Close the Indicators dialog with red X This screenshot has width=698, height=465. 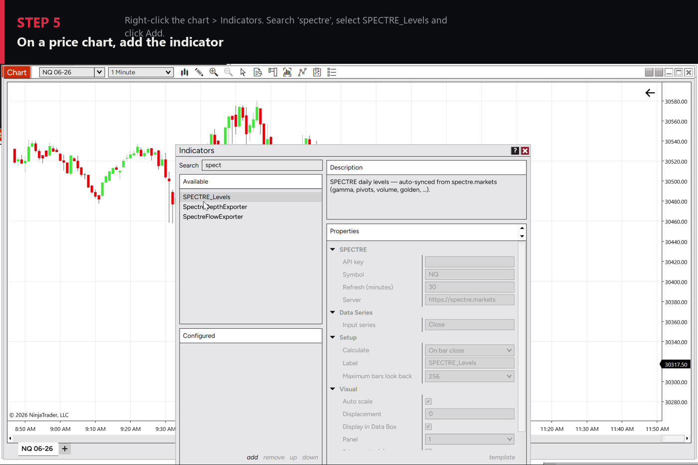pyautogui.click(x=525, y=151)
